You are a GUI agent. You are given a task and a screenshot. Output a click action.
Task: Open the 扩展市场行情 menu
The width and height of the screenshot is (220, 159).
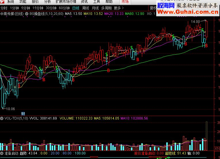pyautogui.click(x=66, y=2)
